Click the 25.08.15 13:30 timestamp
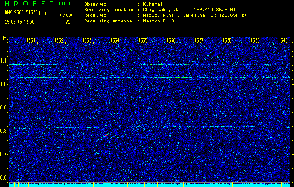294x187 pixels. (x=20, y=22)
